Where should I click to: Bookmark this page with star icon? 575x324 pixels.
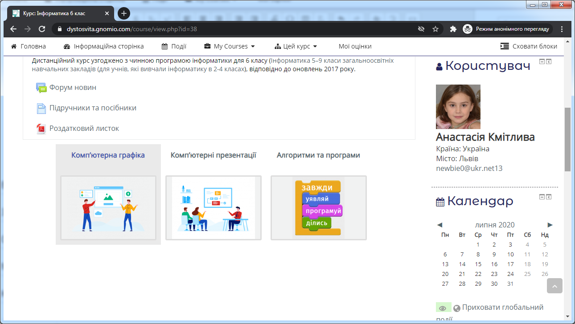point(435,29)
